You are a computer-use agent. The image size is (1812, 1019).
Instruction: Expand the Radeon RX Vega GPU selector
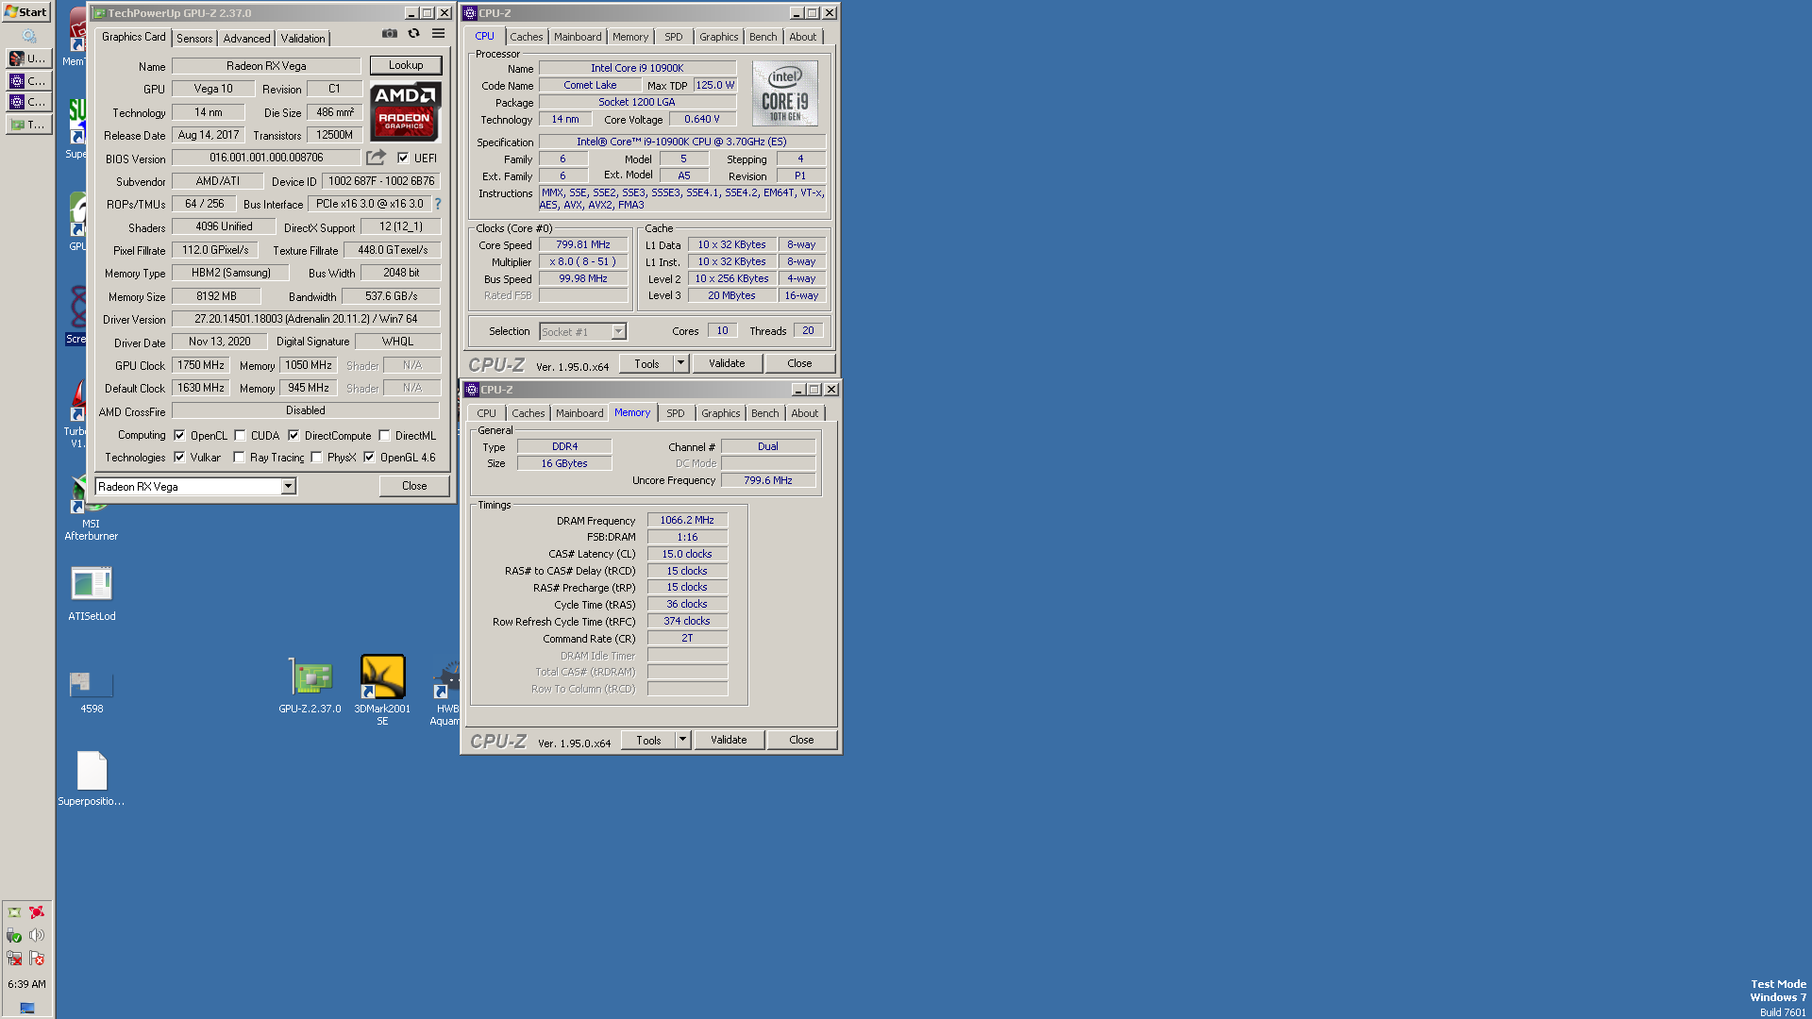click(x=288, y=487)
